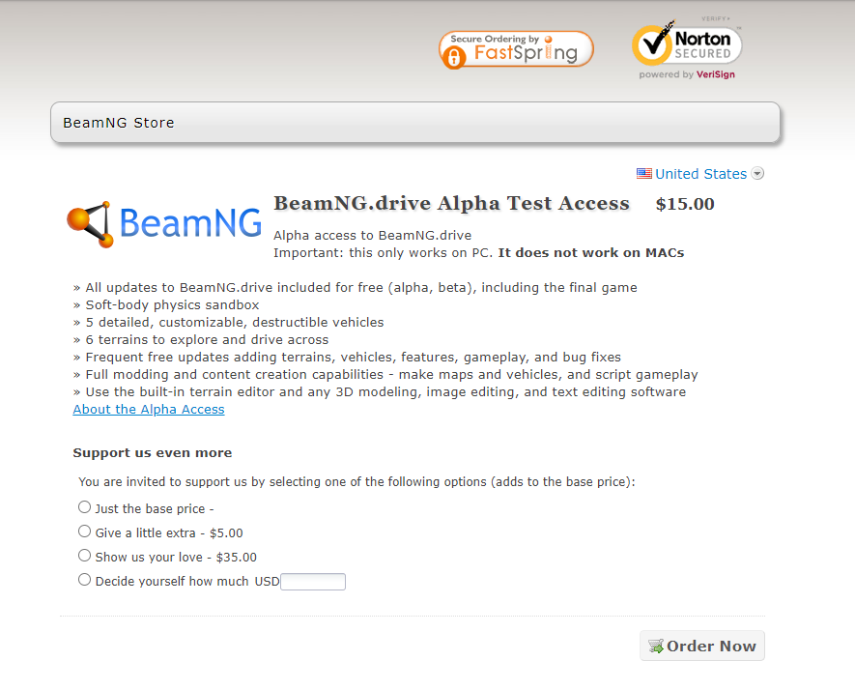Click the FastSpring secure ordering badge
This screenshot has width=855, height=690.
click(x=516, y=49)
